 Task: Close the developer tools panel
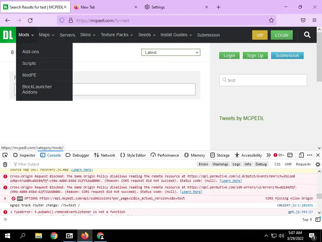click(318, 155)
